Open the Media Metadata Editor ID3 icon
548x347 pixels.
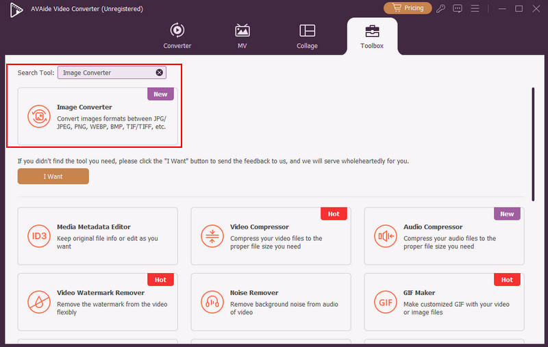click(x=39, y=236)
